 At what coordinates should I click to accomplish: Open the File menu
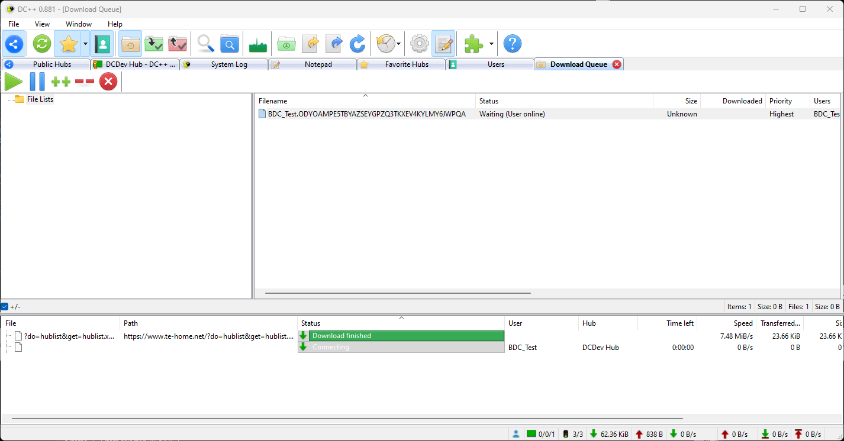[13, 24]
